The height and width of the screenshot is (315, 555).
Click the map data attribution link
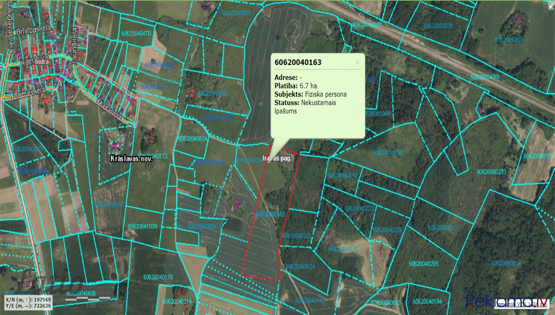520,304
